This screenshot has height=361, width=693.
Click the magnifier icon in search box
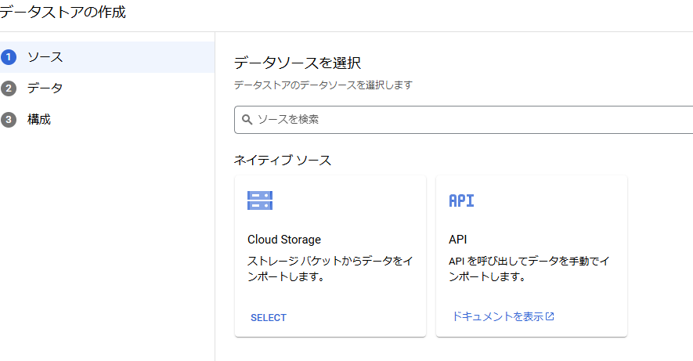pos(247,119)
